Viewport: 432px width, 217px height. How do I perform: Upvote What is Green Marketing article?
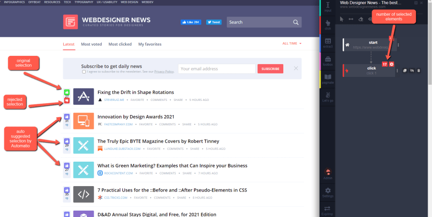pyautogui.click(x=67, y=166)
